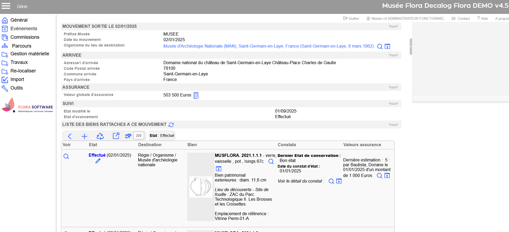Viewport: 509px width, 232px height.
Task: Click the pencil icon under Effectué status
Action: click(98, 161)
